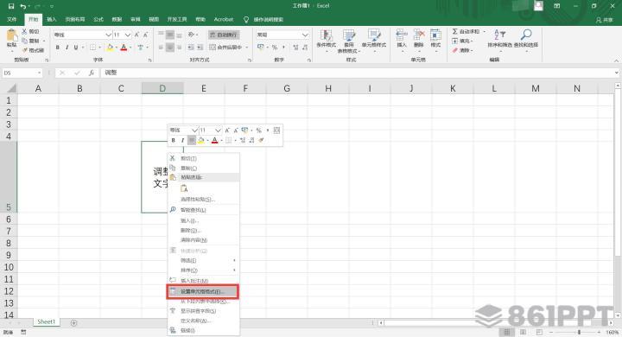Decrease font size in the ribbon

point(146,35)
